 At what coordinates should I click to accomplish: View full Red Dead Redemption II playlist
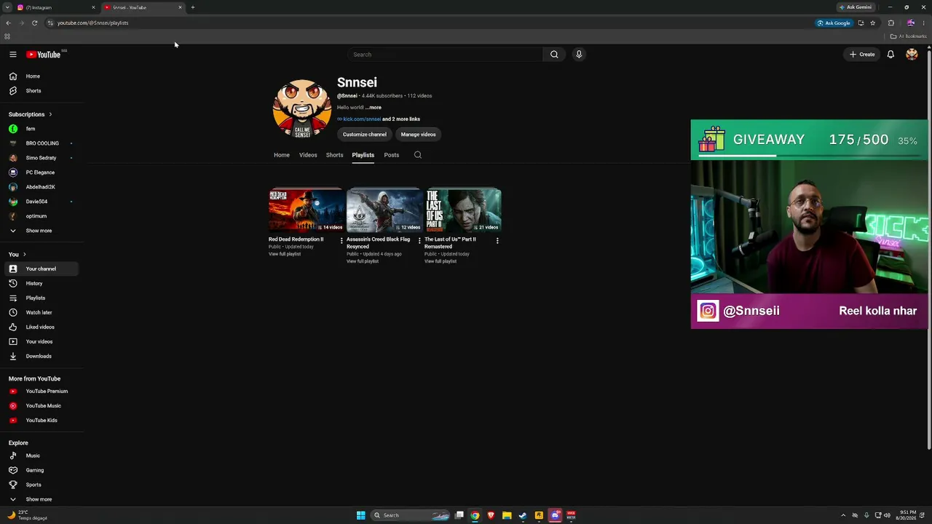tap(285, 254)
